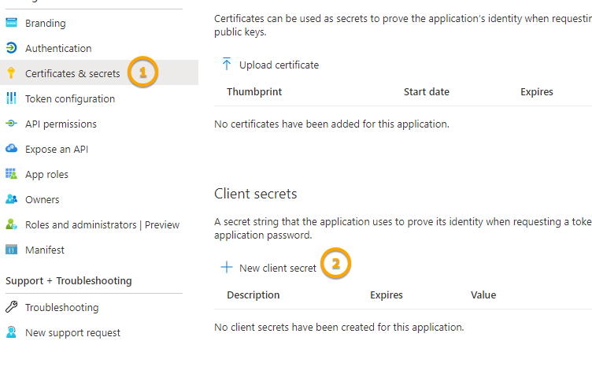592x389 pixels.
Task: Click the App roles grid icon
Action: pyautogui.click(x=11, y=175)
